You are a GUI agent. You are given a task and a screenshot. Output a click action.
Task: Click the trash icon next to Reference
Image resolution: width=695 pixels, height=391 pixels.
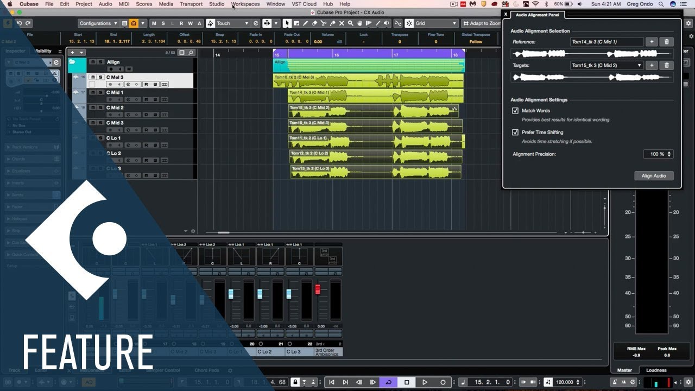click(x=667, y=42)
